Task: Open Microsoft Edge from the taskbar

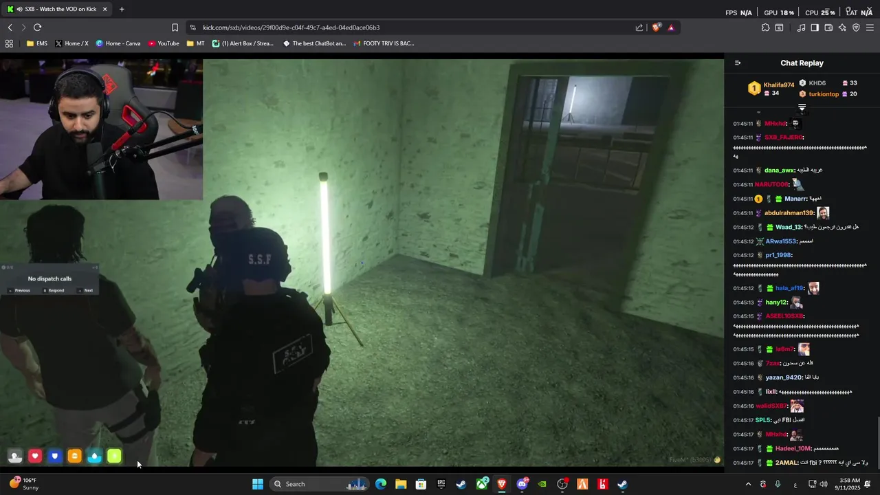Action: (x=381, y=484)
